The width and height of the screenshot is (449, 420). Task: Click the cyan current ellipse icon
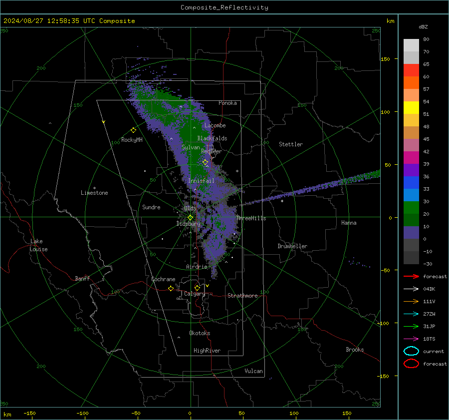(411, 351)
